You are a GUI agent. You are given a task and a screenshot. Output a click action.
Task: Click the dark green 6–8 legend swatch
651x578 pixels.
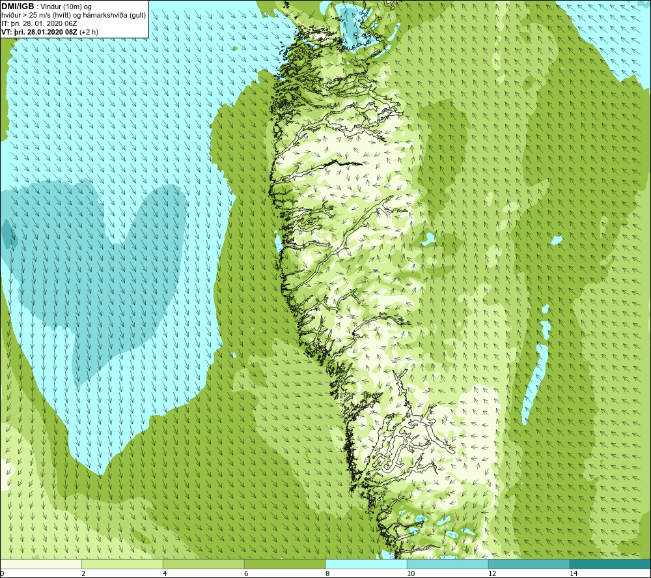(285, 564)
